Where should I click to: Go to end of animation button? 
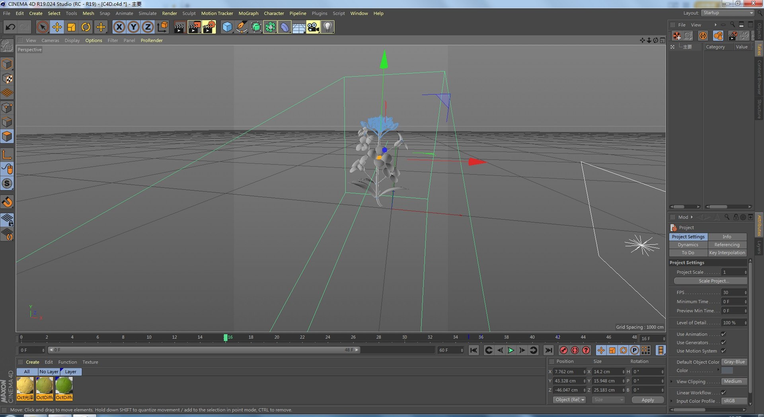pos(548,350)
